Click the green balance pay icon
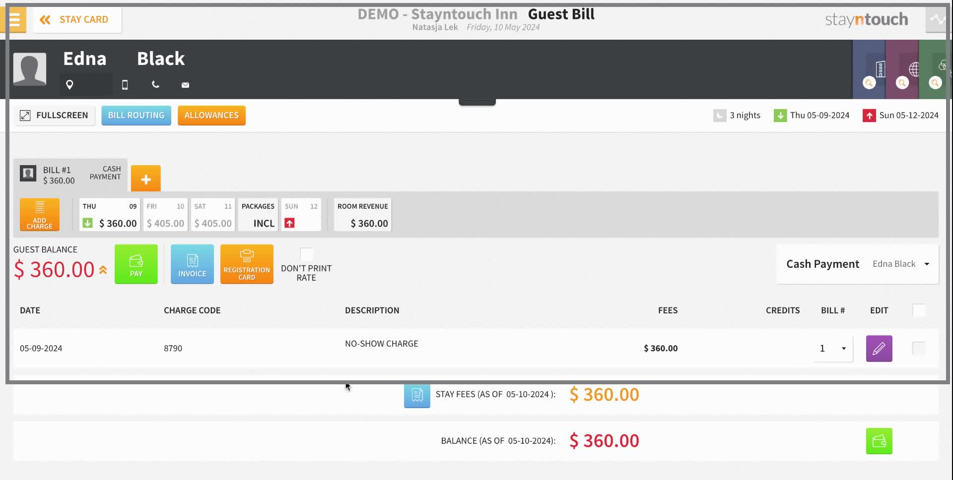 (x=879, y=441)
